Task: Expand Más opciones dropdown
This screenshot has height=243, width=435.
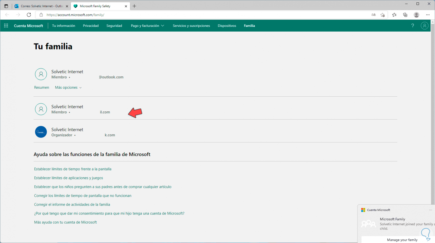Action: (x=68, y=87)
